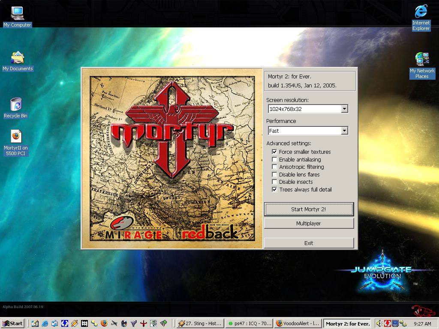Click the blue monitor system tray icon

tap(395, 323)
